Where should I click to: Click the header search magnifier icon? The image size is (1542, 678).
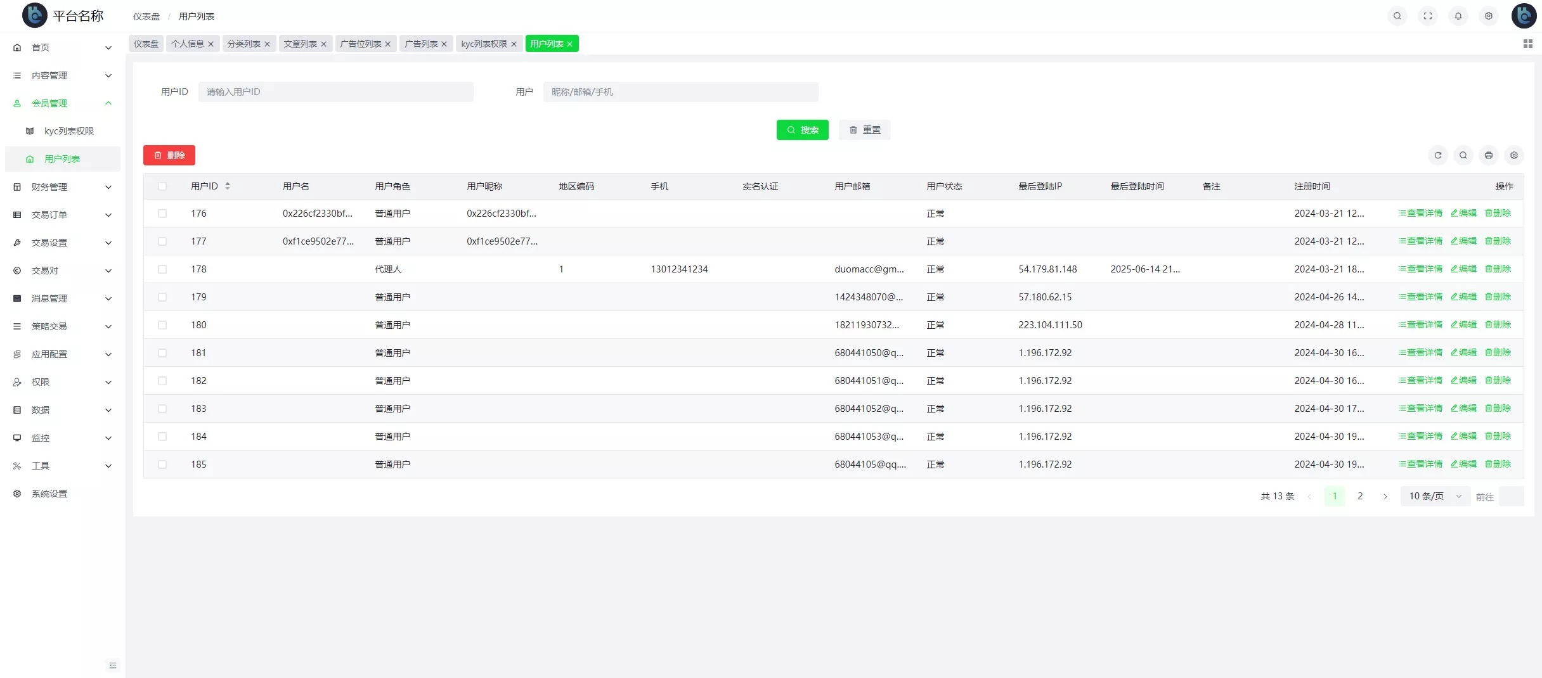pos(1397,16)
